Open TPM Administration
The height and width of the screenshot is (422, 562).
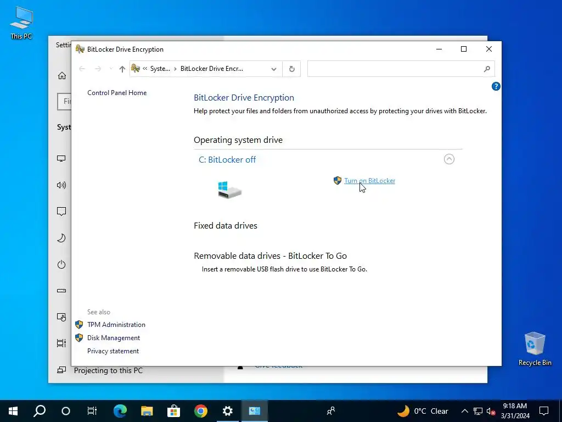[x=116, y=324]
